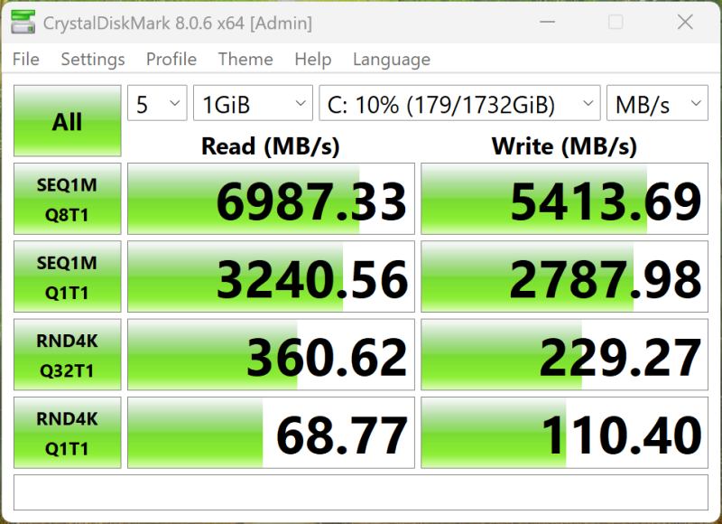The image size is (722, 524).
Task: Expand the test size dropdown showing 1GiB
Action: [x=253, y=103]
